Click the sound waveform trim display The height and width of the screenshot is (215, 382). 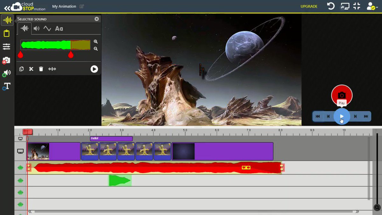pyautogui.click(x=55, y=45)
